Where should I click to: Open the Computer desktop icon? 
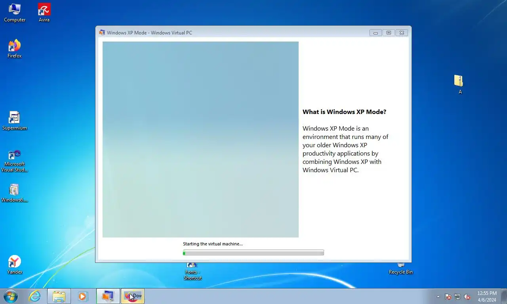click(15, 13)
